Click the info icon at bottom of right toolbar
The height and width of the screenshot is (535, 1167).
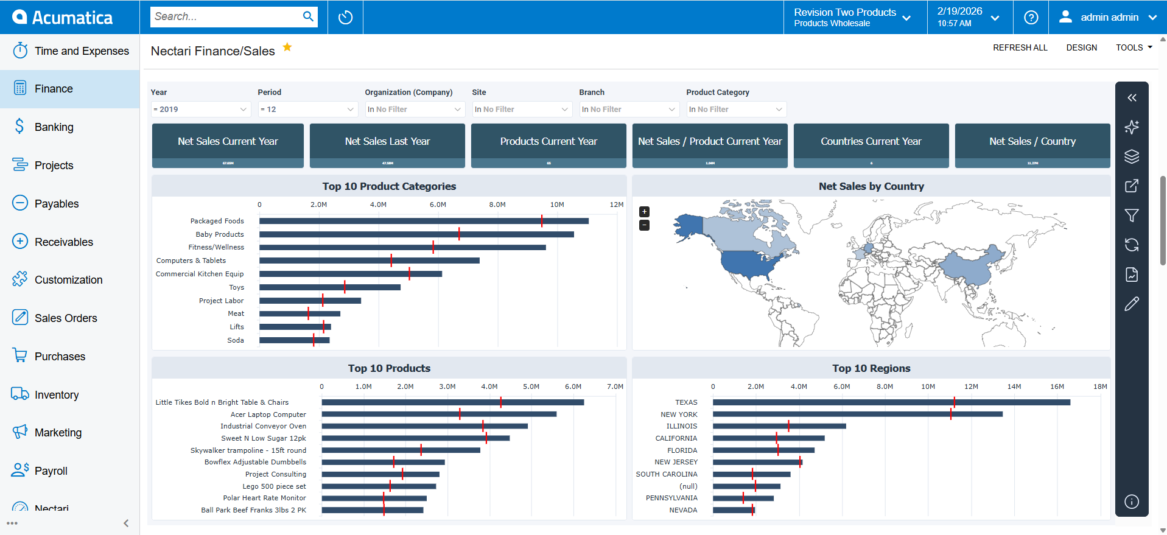(x=1131, y=502)
